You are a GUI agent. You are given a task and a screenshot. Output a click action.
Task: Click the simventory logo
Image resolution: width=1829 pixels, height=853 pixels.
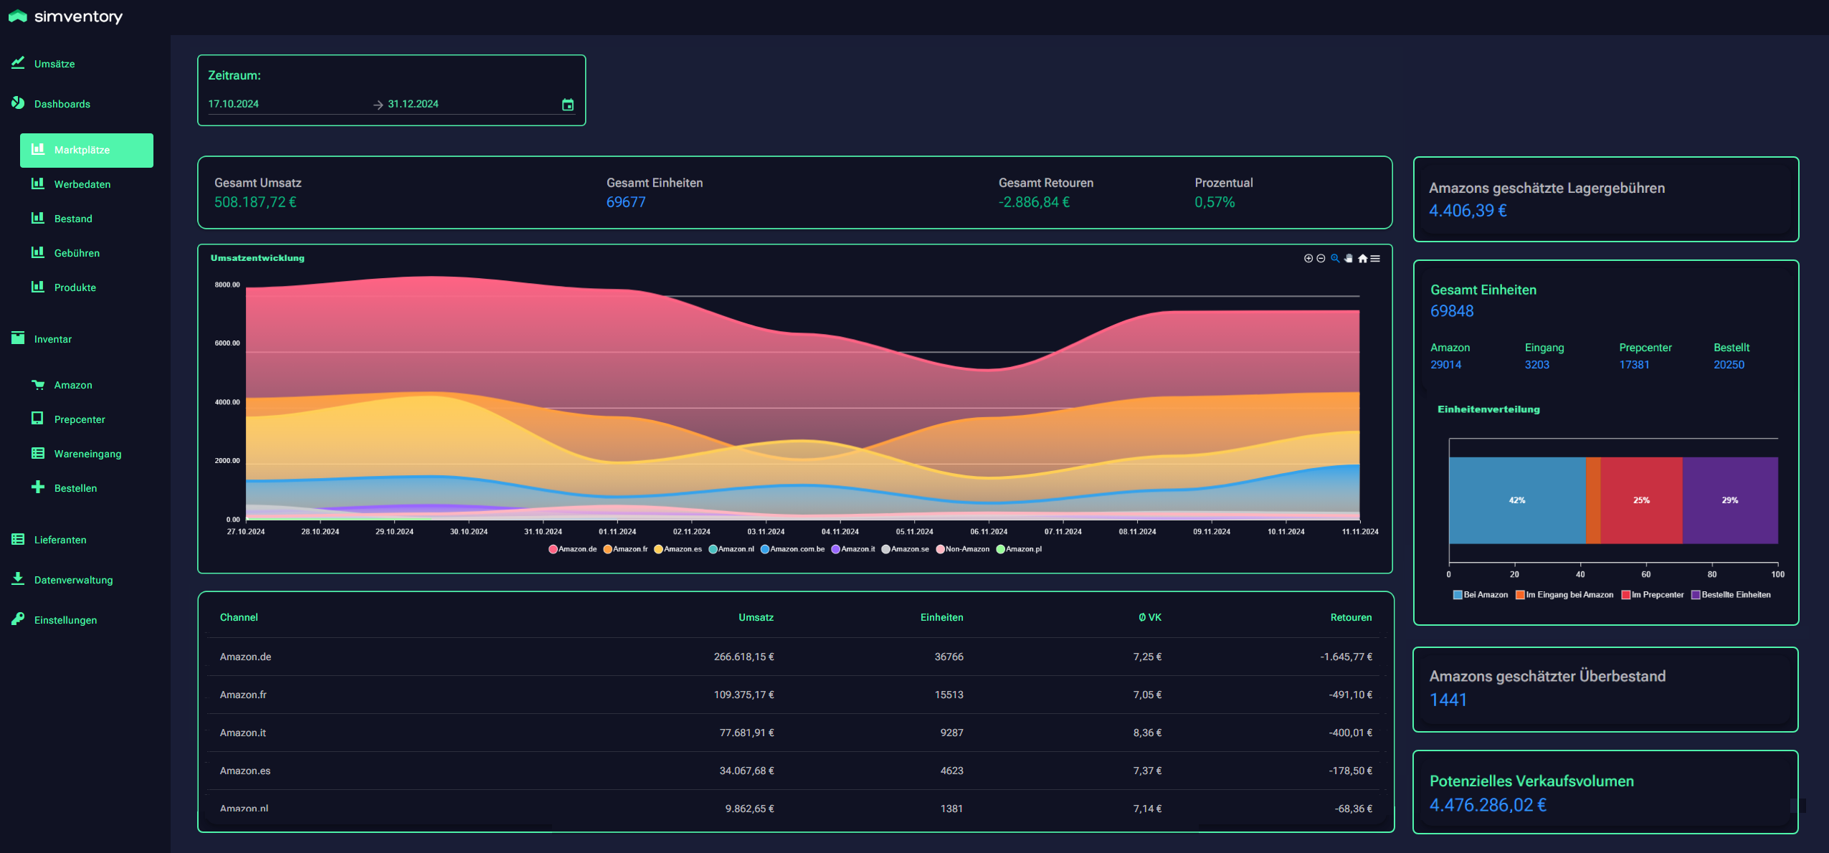(66, 16)
